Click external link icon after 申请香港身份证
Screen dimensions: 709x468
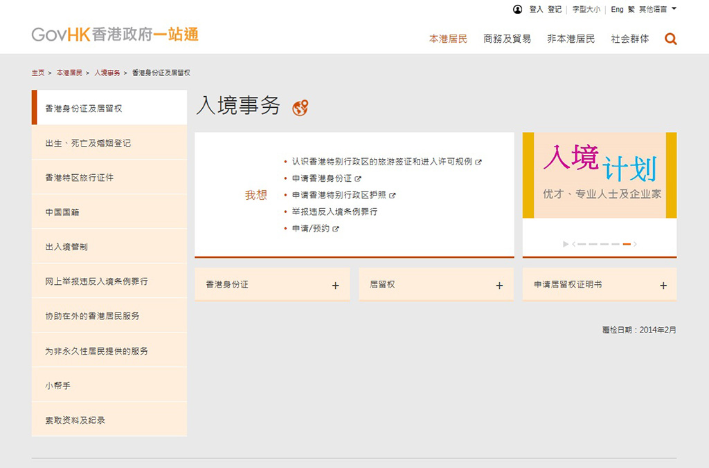358,178
